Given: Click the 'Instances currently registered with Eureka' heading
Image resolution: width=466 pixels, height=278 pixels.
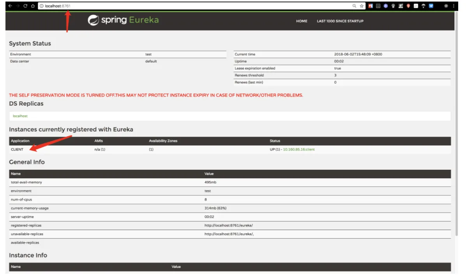Looking at the screenshot, I should coord(71,130).
